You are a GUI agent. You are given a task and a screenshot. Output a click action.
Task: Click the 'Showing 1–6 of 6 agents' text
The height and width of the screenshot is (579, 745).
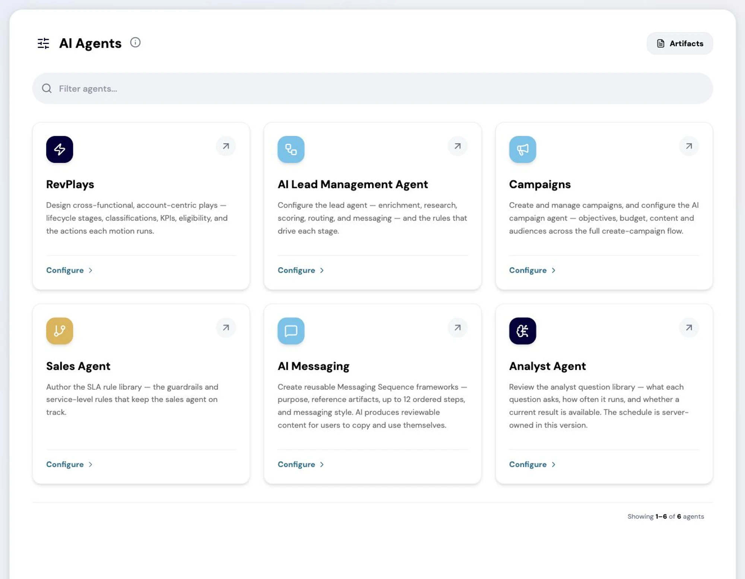point(666,516)
